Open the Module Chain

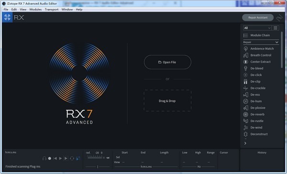click(256, 35)
